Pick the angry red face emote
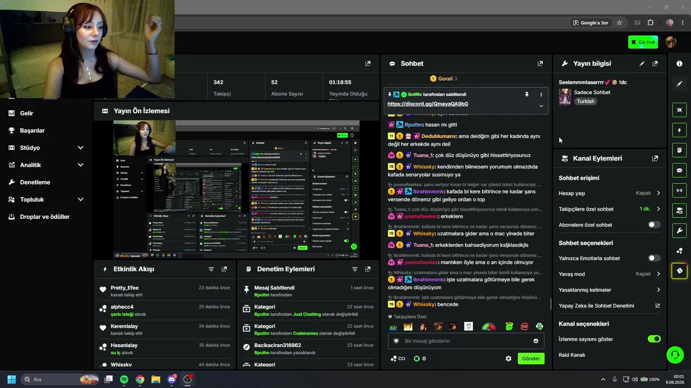Viewport: 691px width, 388px height. [525, 327]
